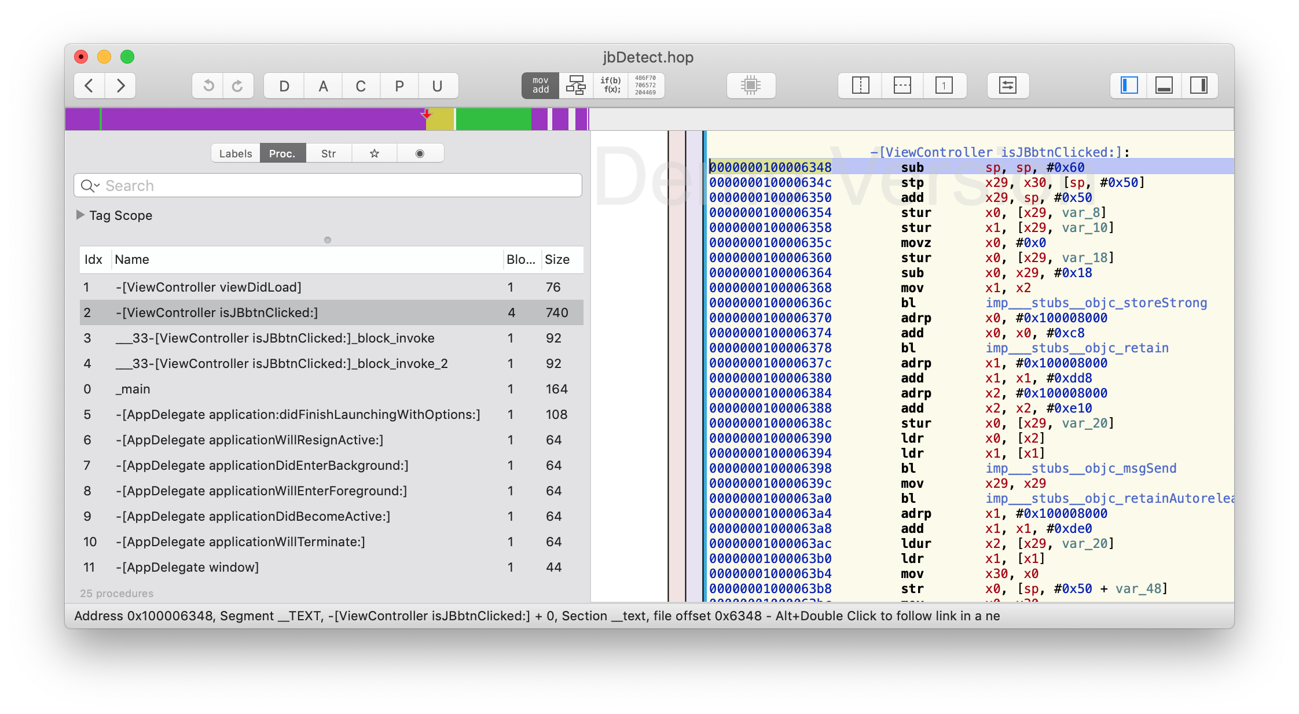Click the redo arrow icon
1299x714 pixels.
[x=238, y=86]
